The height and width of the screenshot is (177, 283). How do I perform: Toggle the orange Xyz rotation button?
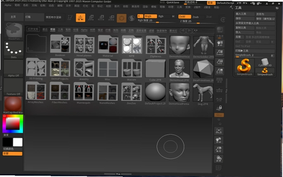pos(219,115)
